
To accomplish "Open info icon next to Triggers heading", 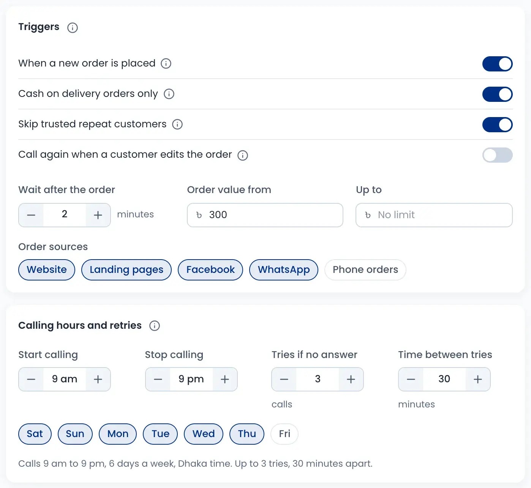I will [x=73, y=28].
